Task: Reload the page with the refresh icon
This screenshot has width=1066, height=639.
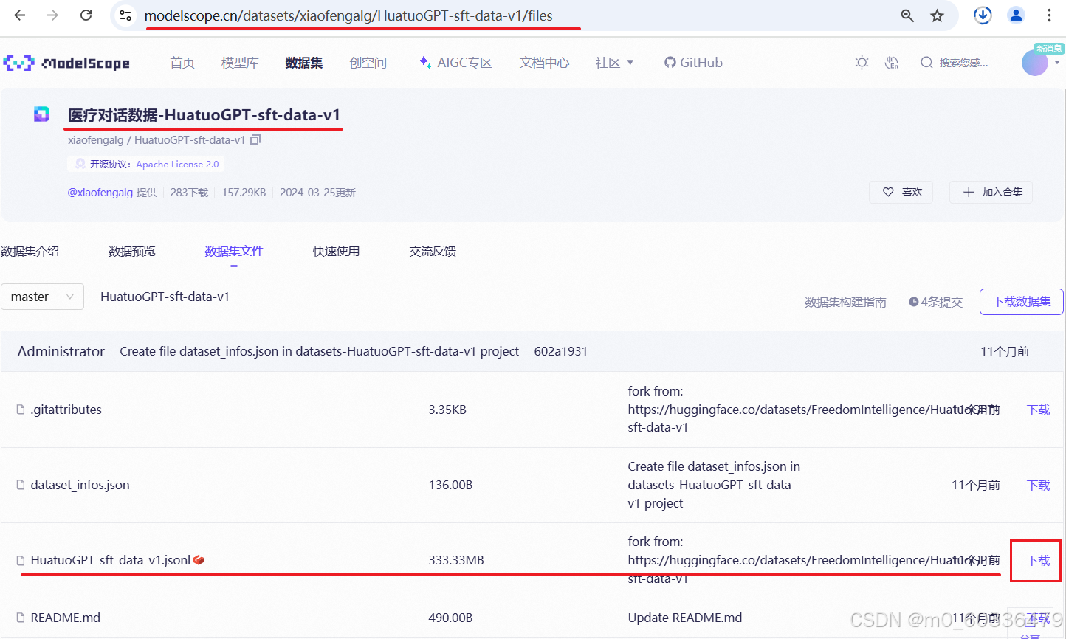Action: pyautogui.click(x=86, y=15)
